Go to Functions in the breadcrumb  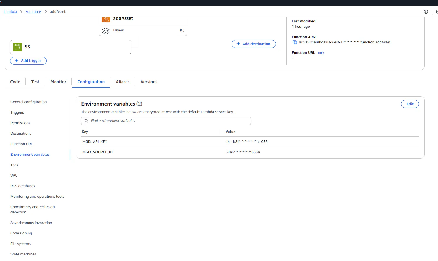(x=33, y=12)
